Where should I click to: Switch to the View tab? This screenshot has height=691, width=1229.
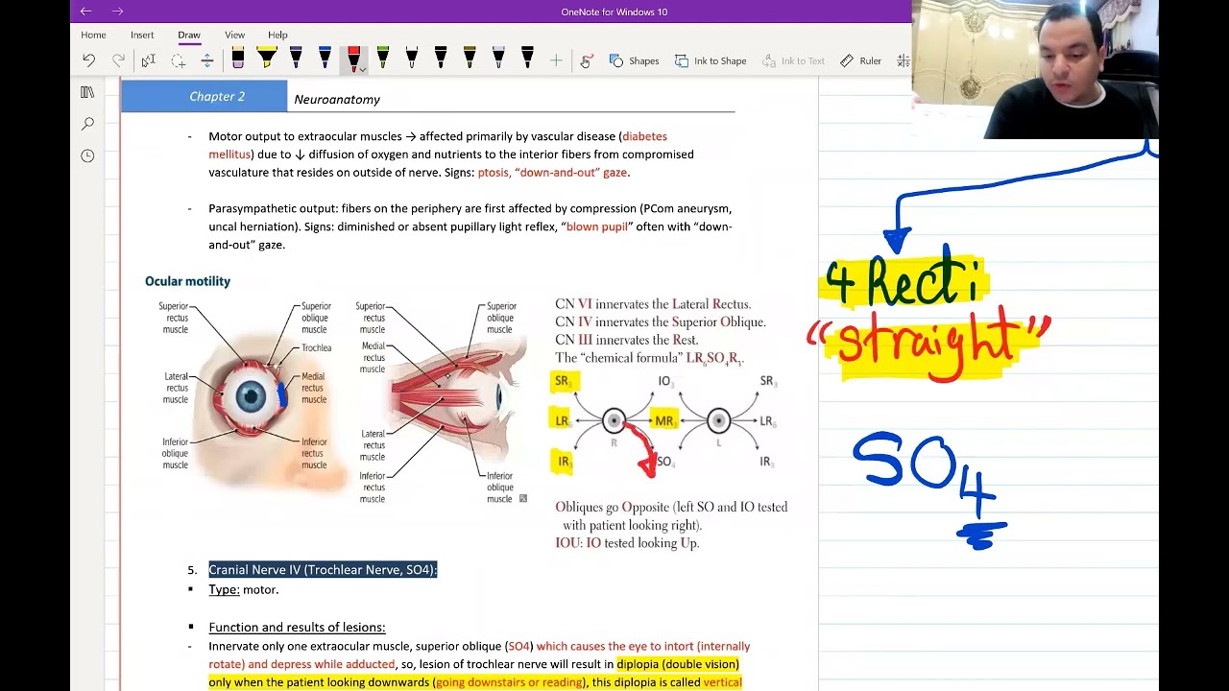(234, 35)
